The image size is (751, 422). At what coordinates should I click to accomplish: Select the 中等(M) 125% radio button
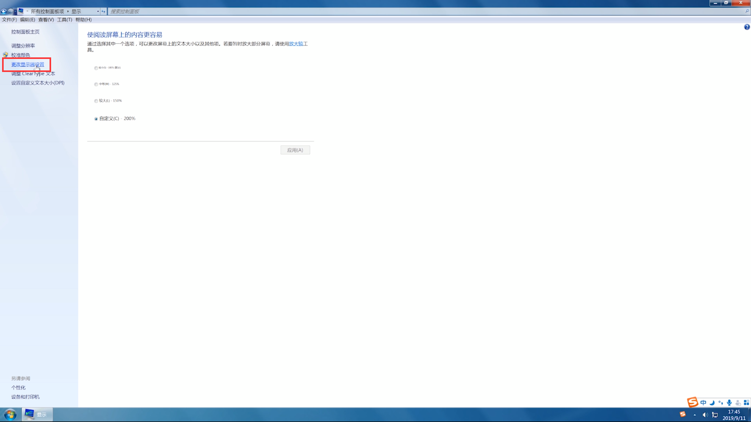click(96, 84)
